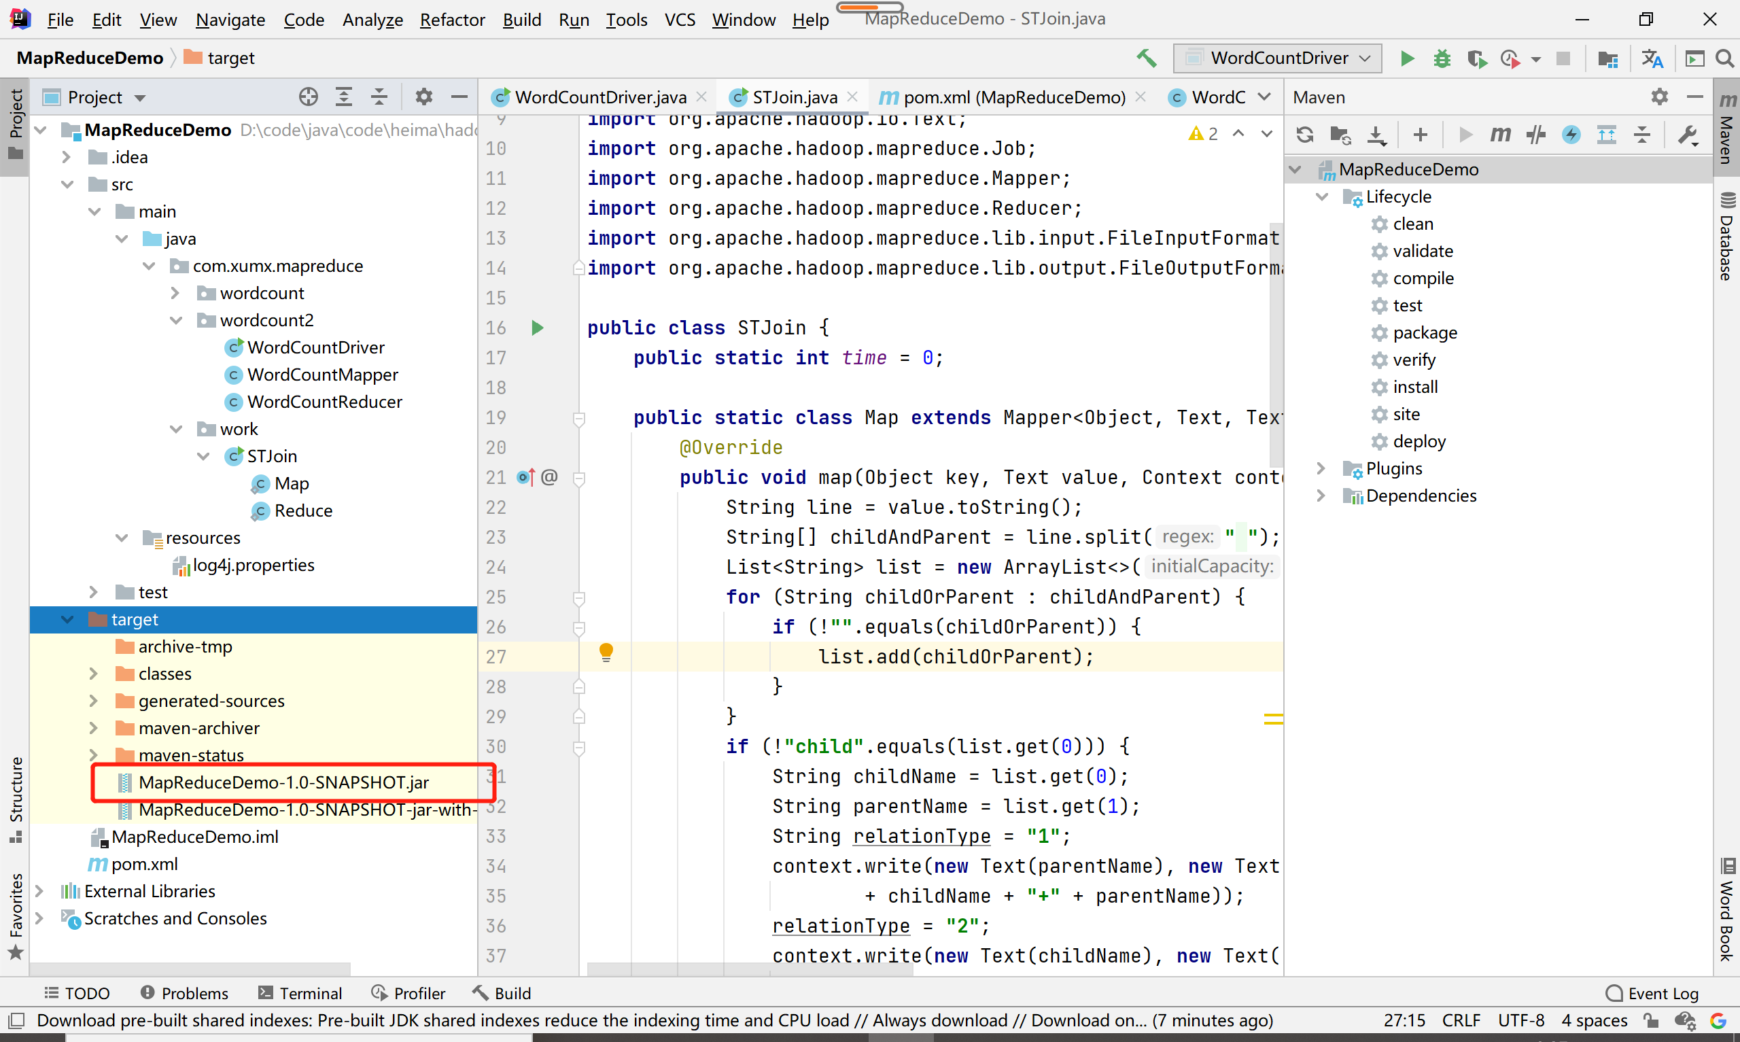Execute Maven Goal via the m icon
Viewport: 1740px width, 1042px height.
1500,134
